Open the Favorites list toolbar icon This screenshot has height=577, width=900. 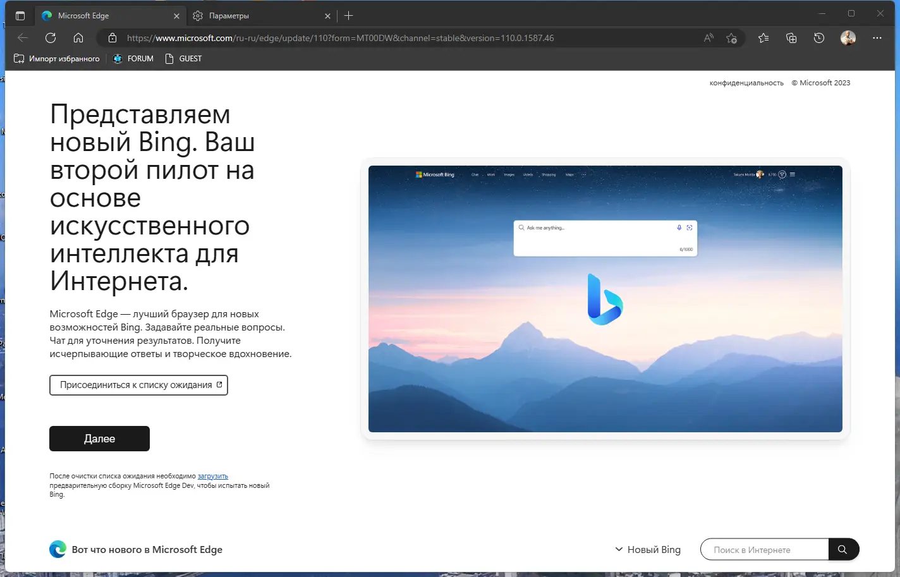[763, 38]
